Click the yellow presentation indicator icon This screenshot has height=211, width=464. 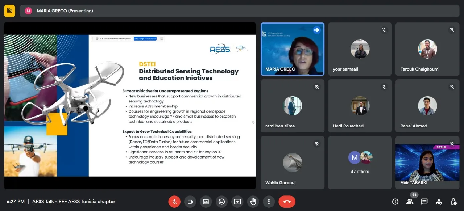tap(10, 11)
